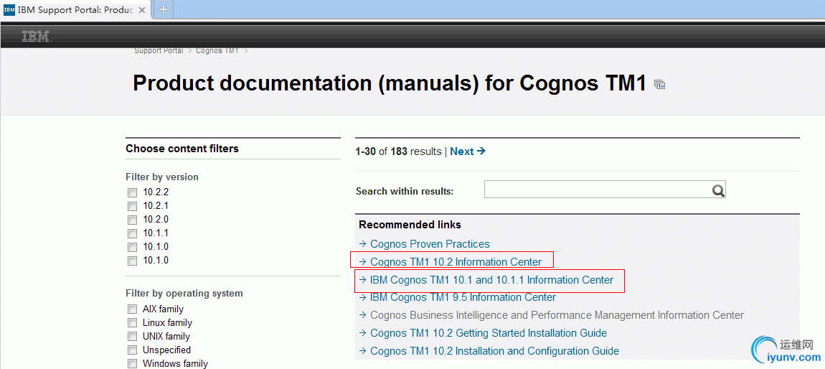Close the IBM Support Portal tab
Screen dimensions: 825x369
(x=141, y=10)
